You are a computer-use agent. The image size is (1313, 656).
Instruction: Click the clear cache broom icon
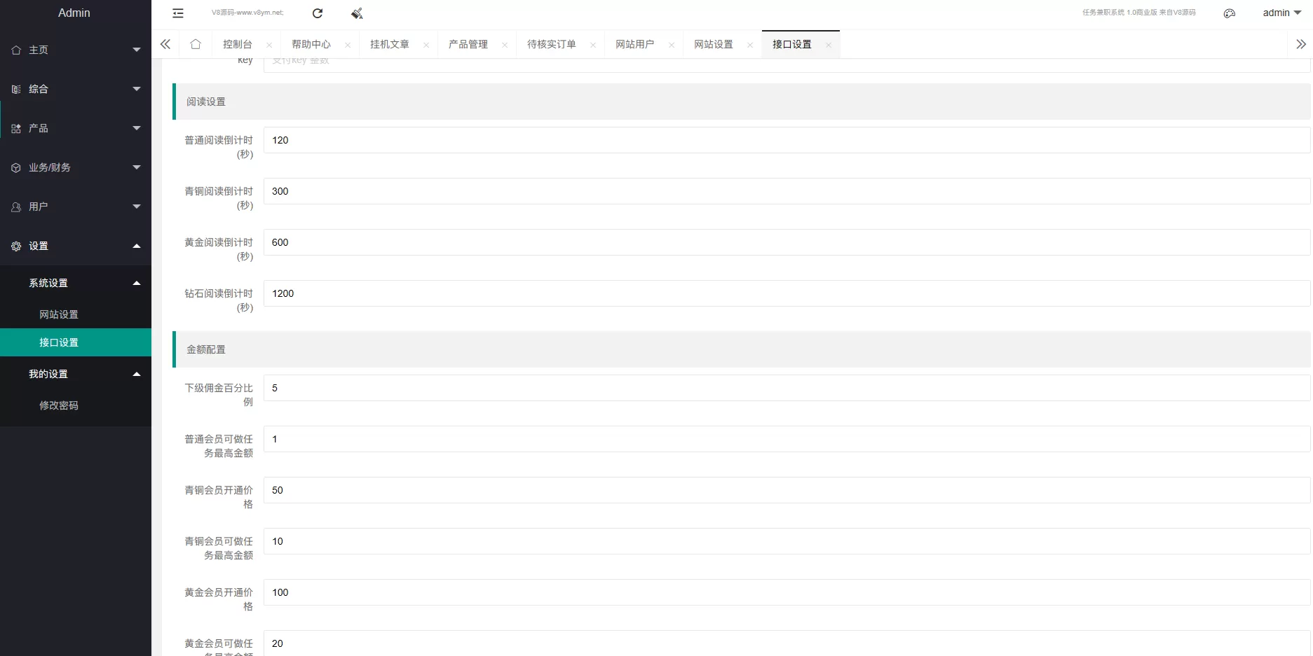[357, 13]
